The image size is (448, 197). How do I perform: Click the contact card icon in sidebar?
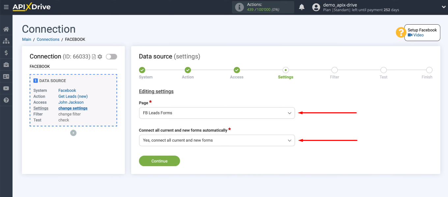(6, 76)
